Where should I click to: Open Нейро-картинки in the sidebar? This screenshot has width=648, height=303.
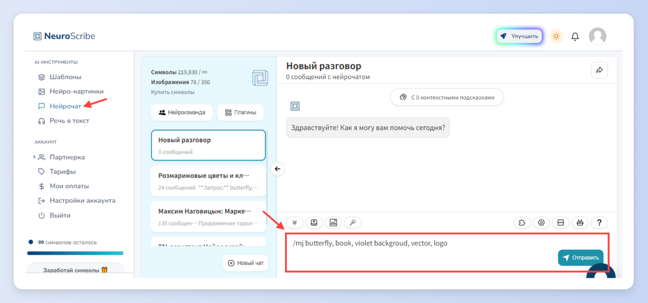pos(71,92)
